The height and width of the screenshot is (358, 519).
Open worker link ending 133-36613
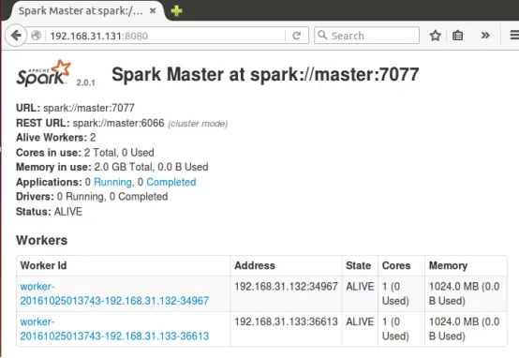coord(114,329)
